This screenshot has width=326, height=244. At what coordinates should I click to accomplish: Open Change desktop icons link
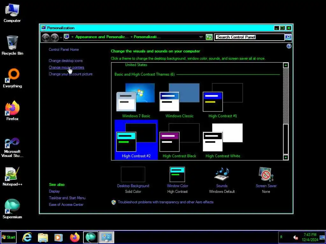tap(66, 61)
